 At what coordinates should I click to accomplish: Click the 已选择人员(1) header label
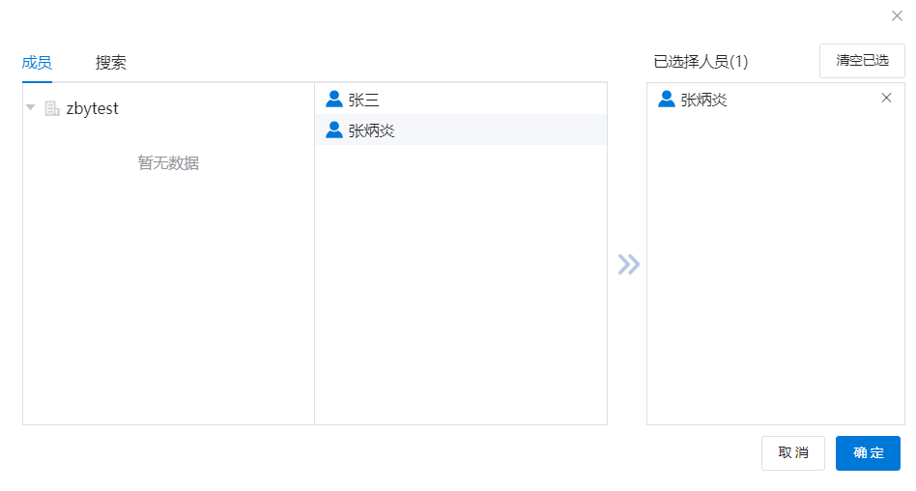701,62
